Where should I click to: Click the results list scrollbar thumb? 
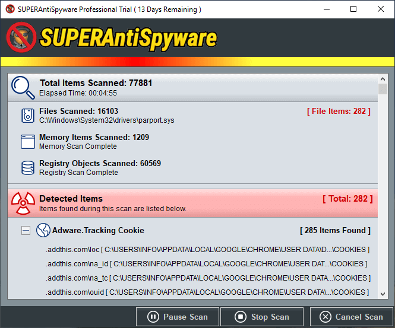point(383,89)
